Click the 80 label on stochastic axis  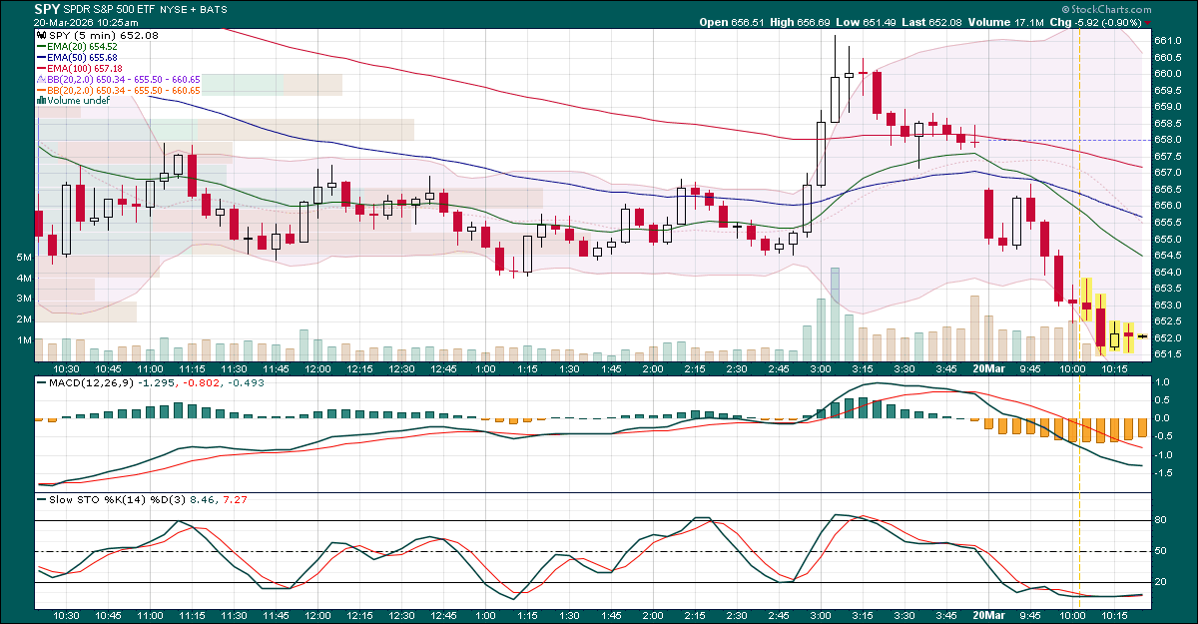pyautogui.click(x=1161, y=521)
